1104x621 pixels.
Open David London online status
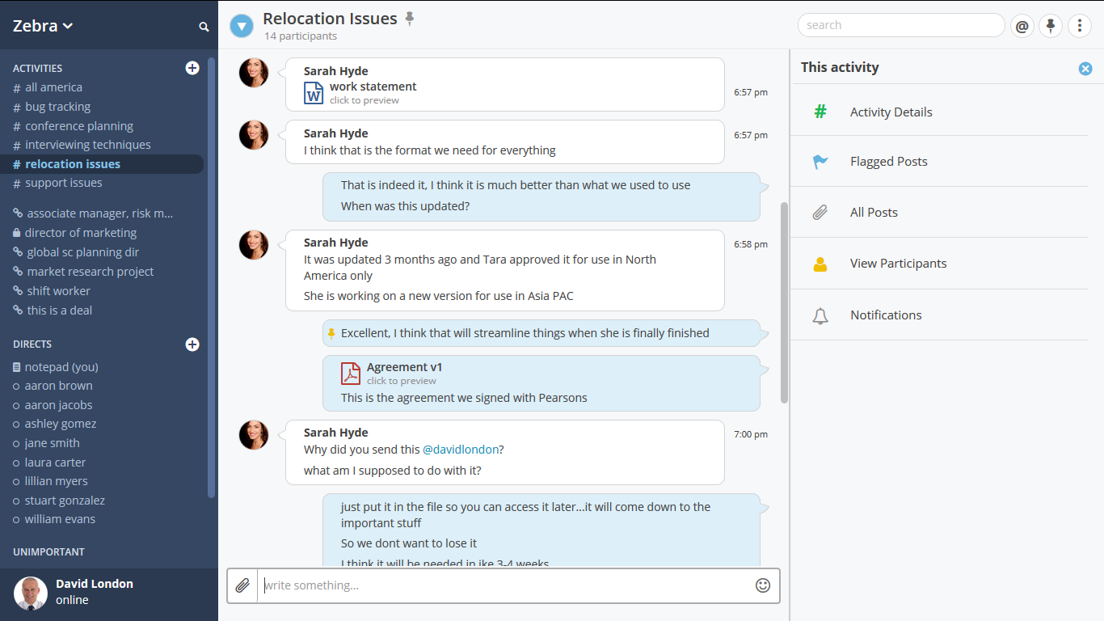(72, 600)
